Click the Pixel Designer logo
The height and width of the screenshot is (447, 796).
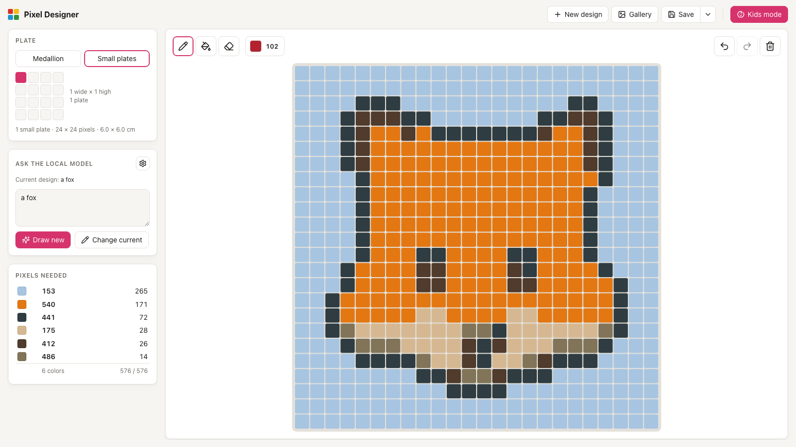[x=13, y=14]
